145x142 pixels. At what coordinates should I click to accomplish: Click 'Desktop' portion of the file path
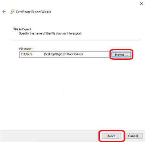49,54
